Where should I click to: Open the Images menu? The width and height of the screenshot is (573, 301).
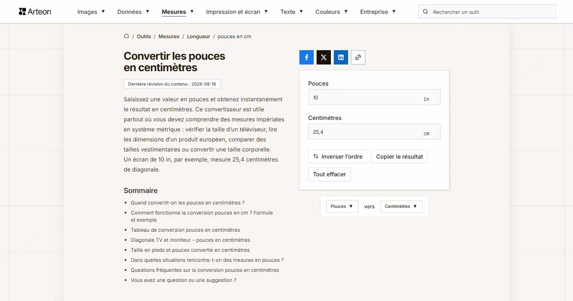pyautogui.click(x=91, y=12)
